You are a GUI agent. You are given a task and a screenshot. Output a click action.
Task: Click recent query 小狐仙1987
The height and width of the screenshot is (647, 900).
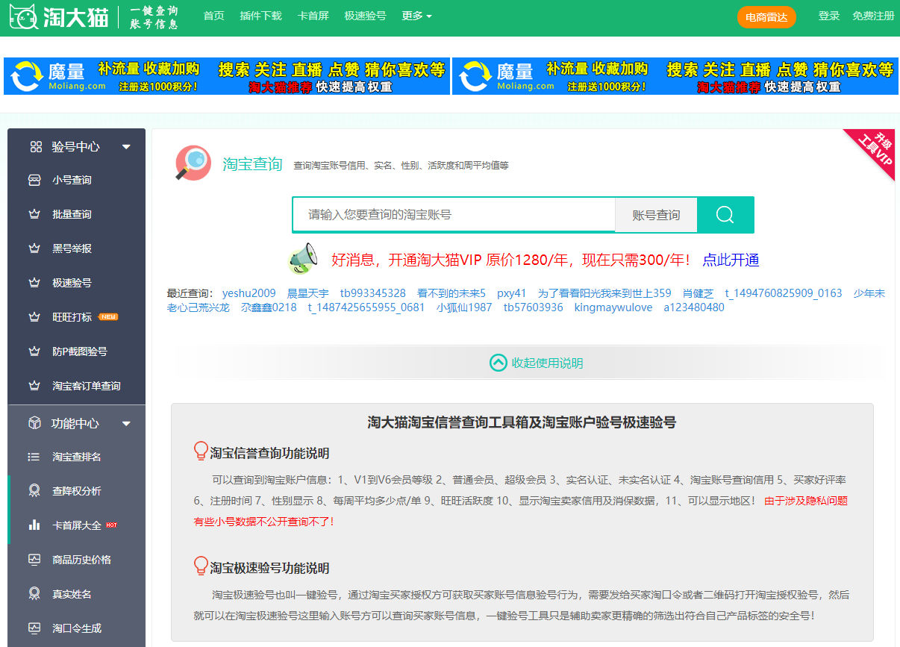point(464,307)
